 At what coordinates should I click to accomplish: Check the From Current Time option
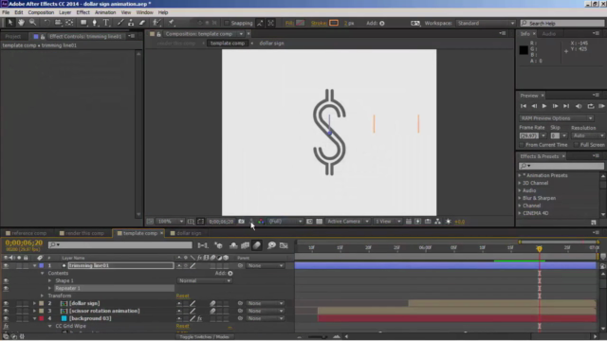522,145
